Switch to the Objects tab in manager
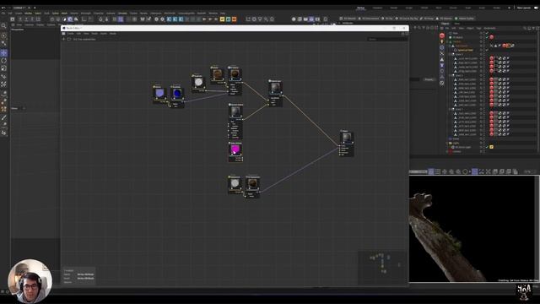The width and height of the screenshot is (540, 304). coord(445,24)
